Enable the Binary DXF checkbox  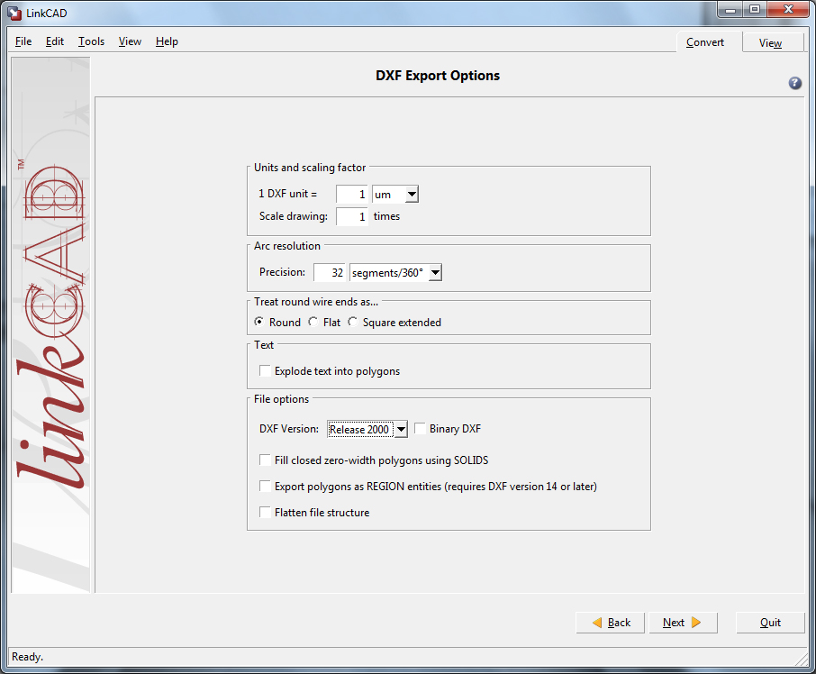[x=420, y=428]
